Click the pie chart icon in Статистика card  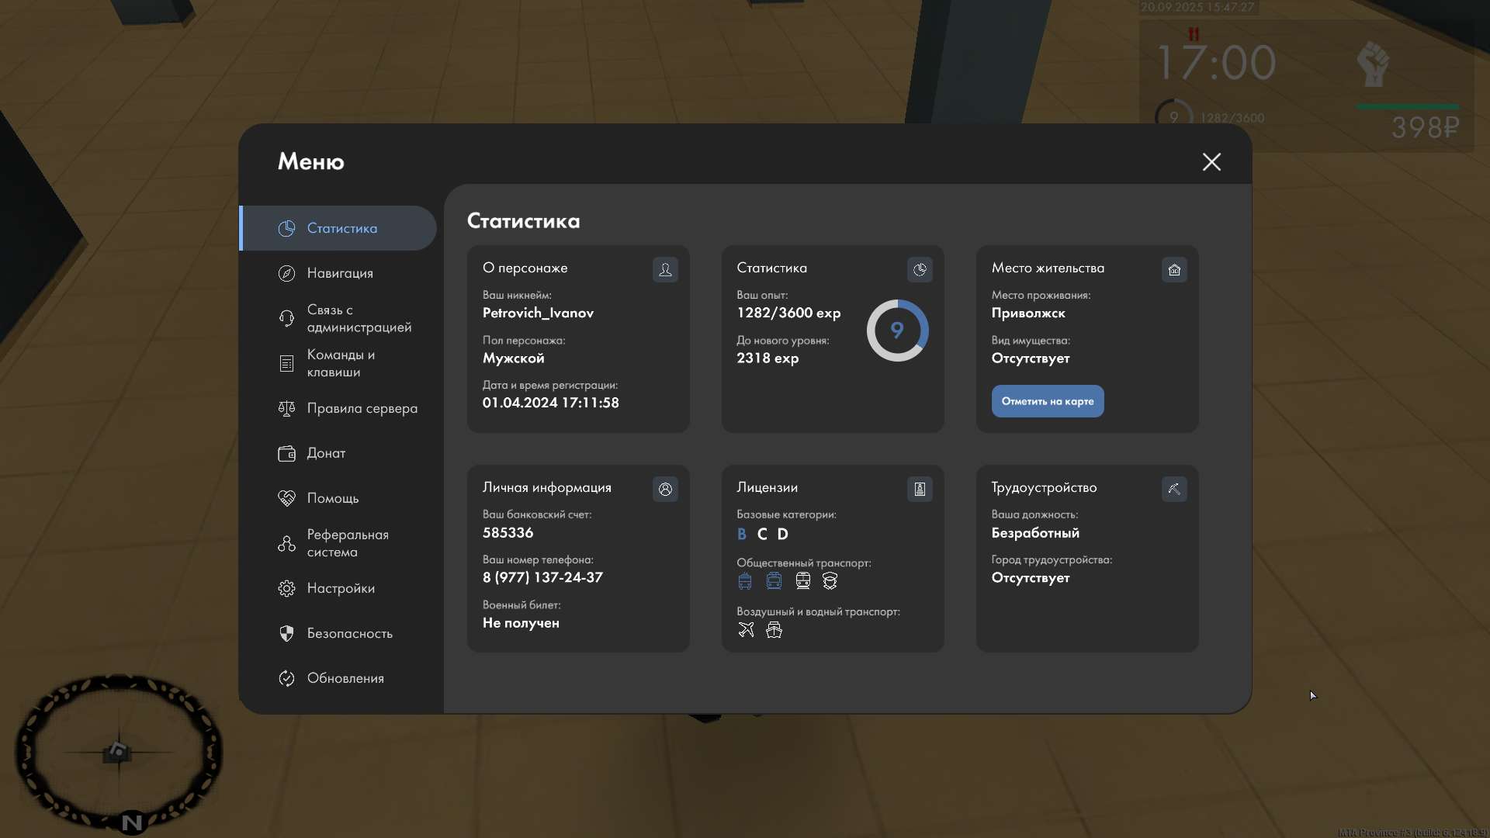[920, 269]
